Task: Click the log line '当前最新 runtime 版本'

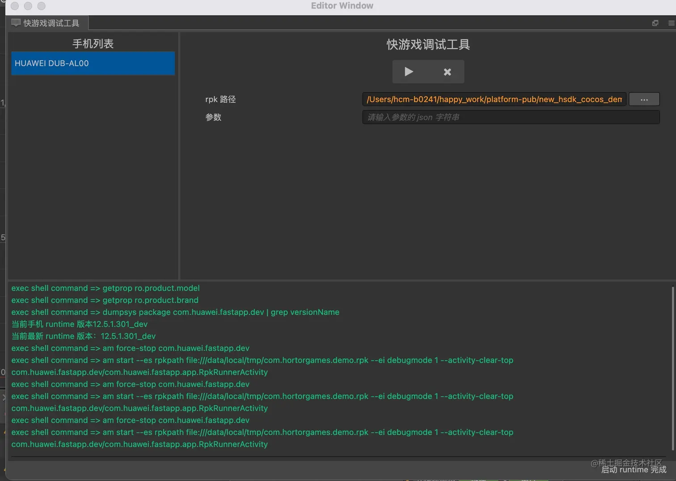Action: [84, 336]
